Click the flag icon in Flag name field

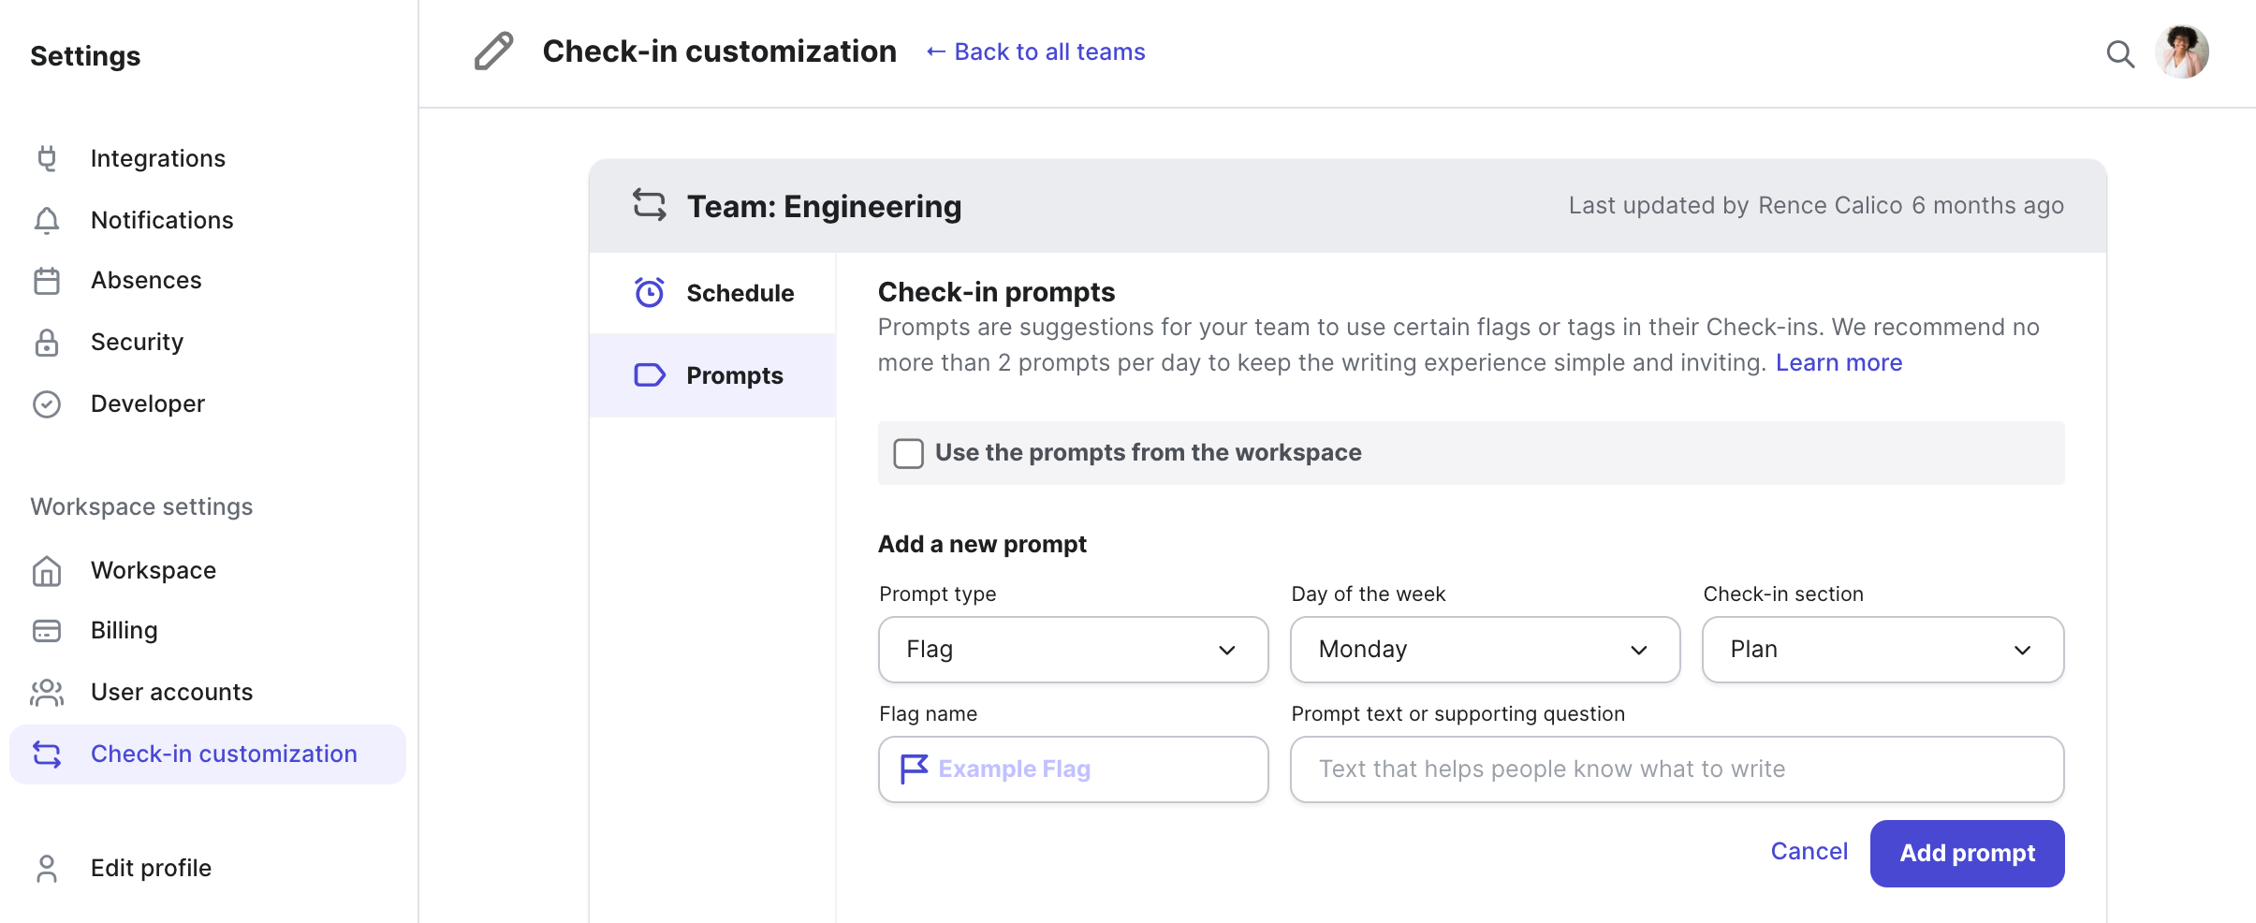click(x=914, y=769)
